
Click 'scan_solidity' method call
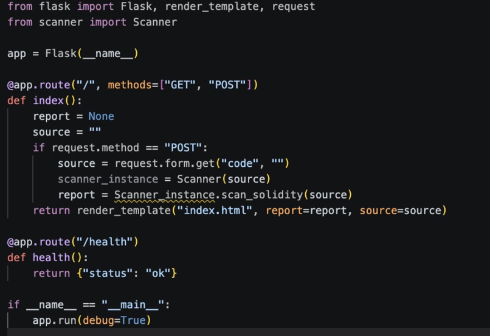[x=262, y=195]
